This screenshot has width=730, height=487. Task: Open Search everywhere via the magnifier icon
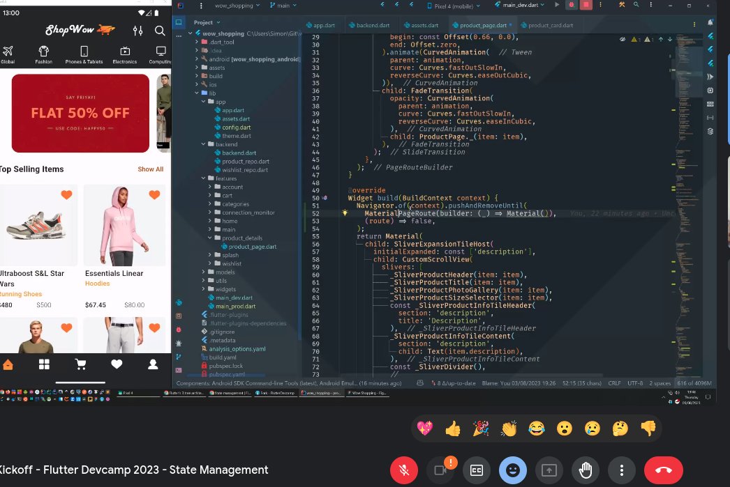pyautogui.click(x=634, y=5)
